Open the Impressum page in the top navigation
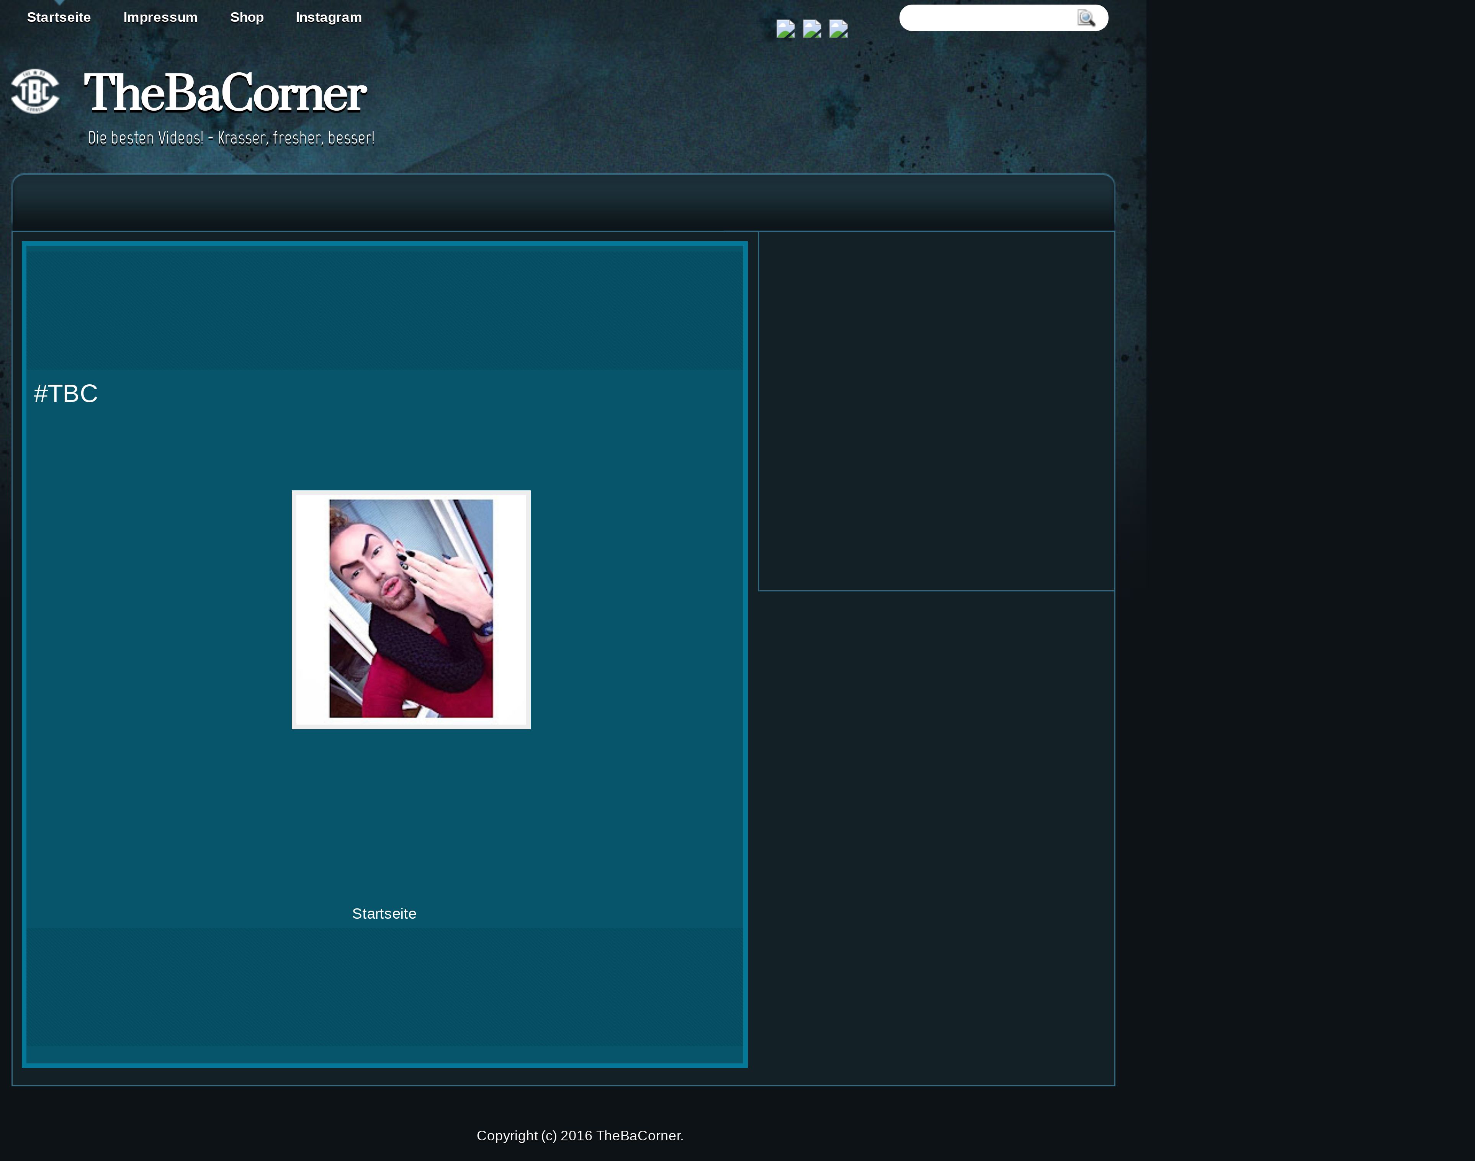Image resolution: width=1475 pixels, height=1161 pixels. point(160,17)
